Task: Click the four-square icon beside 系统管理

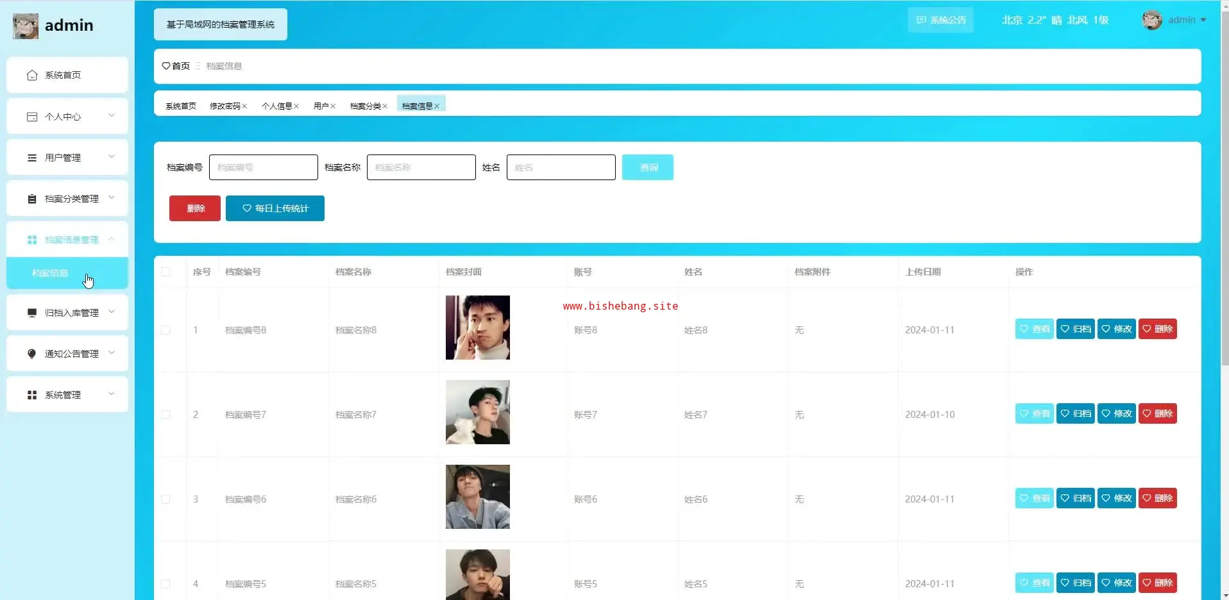Action: tap(32, 395)
